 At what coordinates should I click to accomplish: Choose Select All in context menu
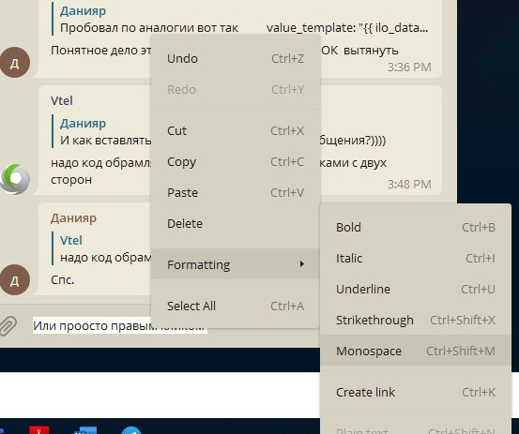[236, 306]
